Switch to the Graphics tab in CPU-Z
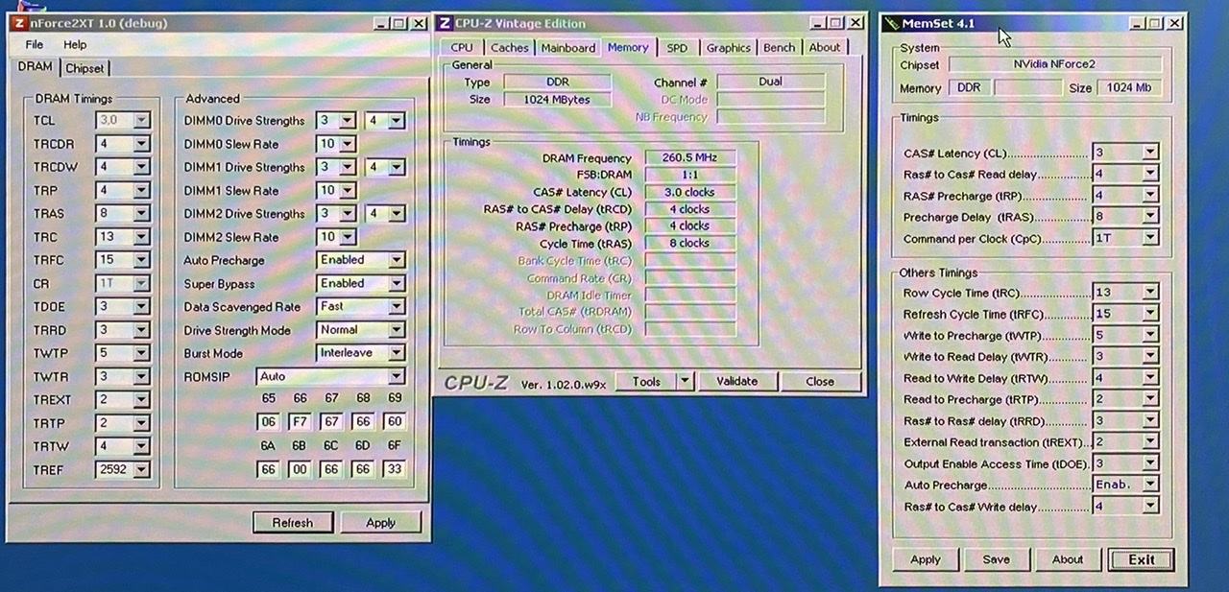 click(729, 47)
